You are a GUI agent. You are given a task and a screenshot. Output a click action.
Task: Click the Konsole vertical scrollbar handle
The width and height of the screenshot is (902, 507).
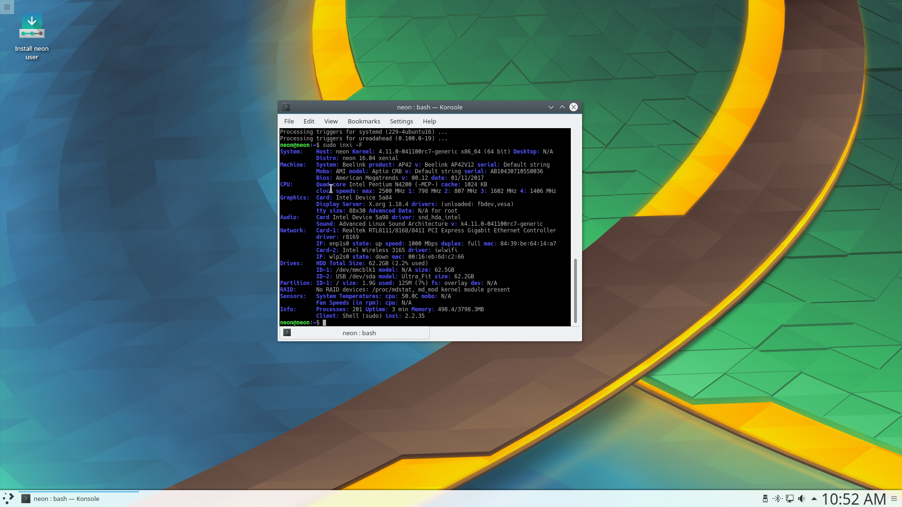coord(575,291)
